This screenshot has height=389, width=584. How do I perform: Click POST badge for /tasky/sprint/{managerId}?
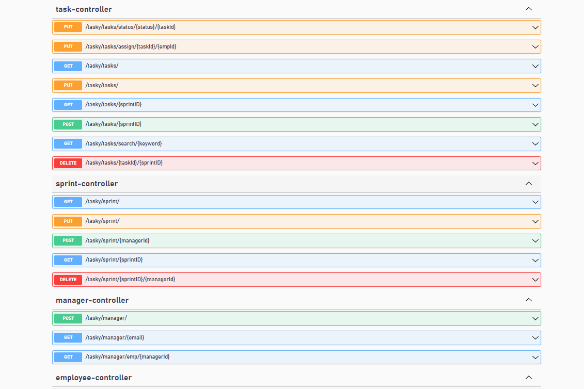68,240
